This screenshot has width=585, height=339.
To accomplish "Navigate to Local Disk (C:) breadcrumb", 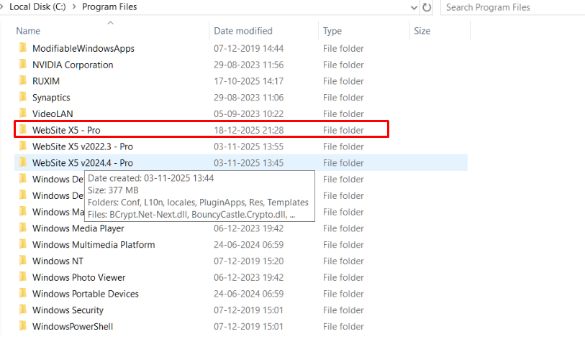I will point(39,7).
